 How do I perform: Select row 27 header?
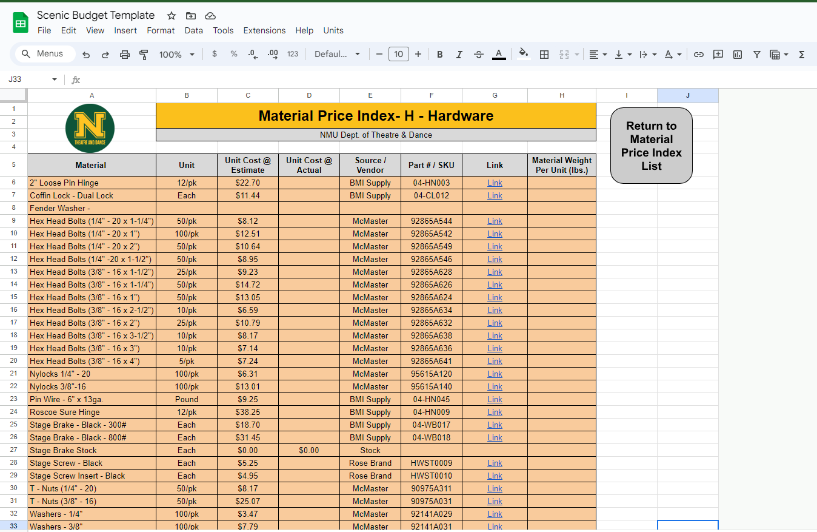tap(13, 450)
